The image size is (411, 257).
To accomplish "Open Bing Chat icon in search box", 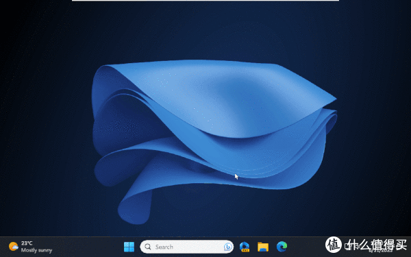I will click(x=228, y=247).
